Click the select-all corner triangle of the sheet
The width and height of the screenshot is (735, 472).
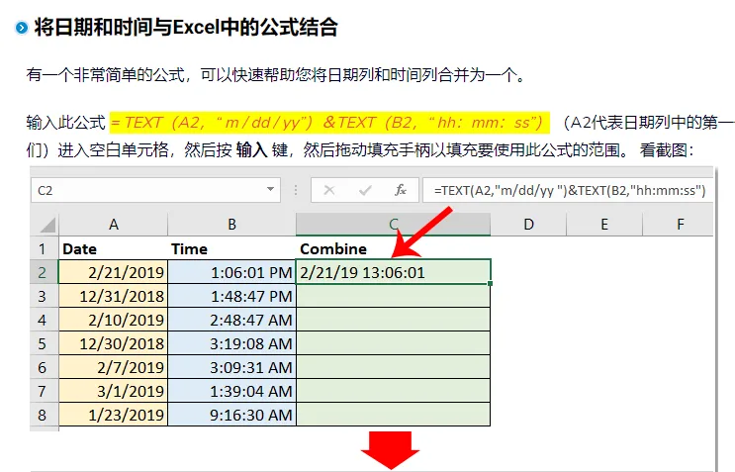click(47, 225)
